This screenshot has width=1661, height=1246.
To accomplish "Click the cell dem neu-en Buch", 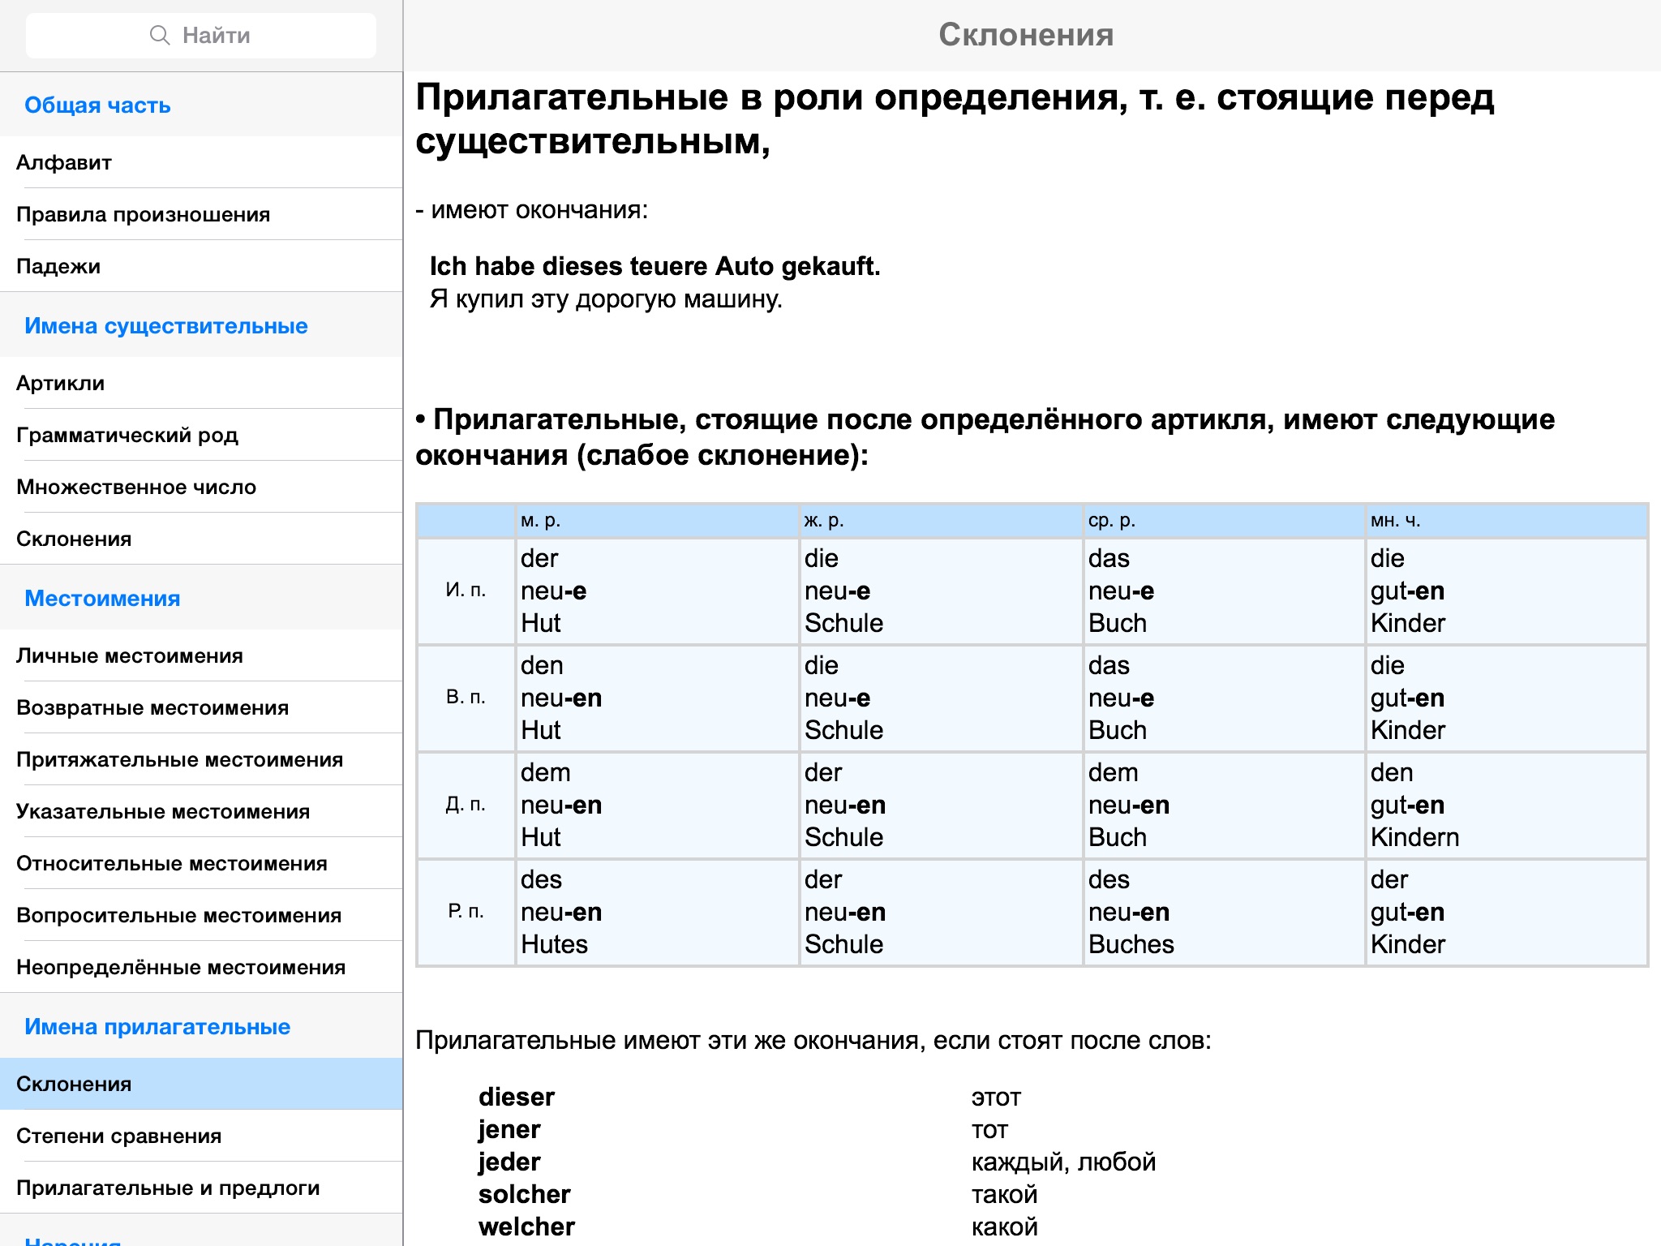I will (1224, 806).
